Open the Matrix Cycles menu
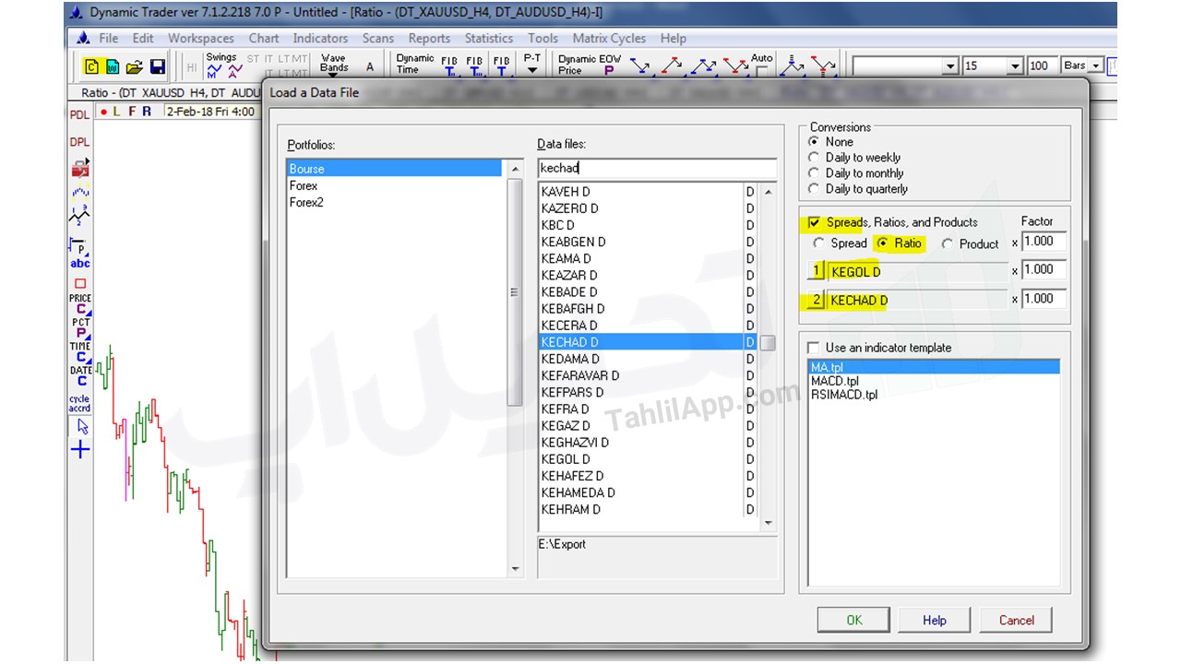 pyautogui.click(x=609, y=38)
